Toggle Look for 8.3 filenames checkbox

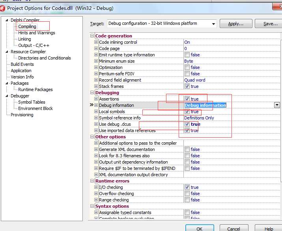tap(187, 156)
